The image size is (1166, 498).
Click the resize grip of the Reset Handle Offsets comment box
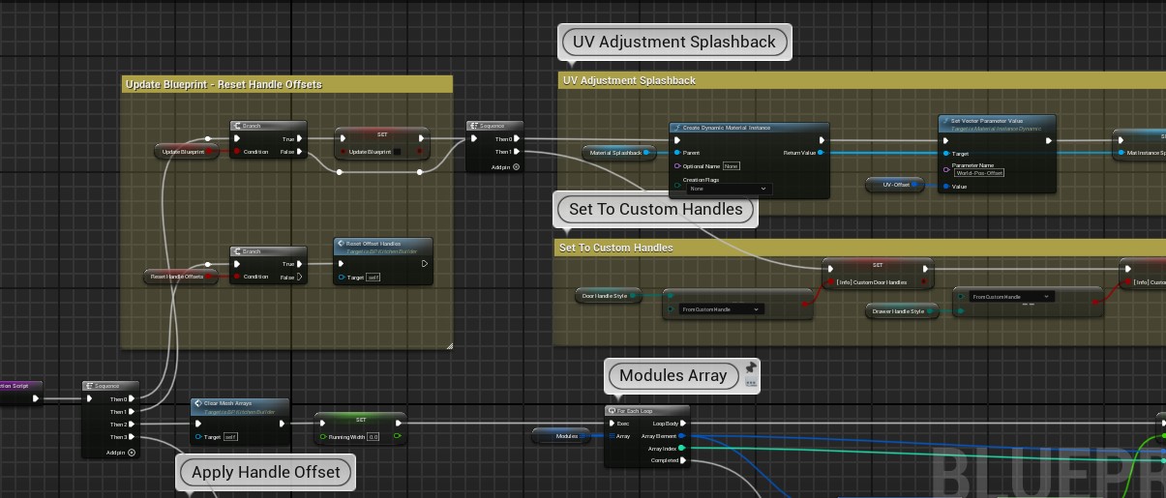point(448,344)
